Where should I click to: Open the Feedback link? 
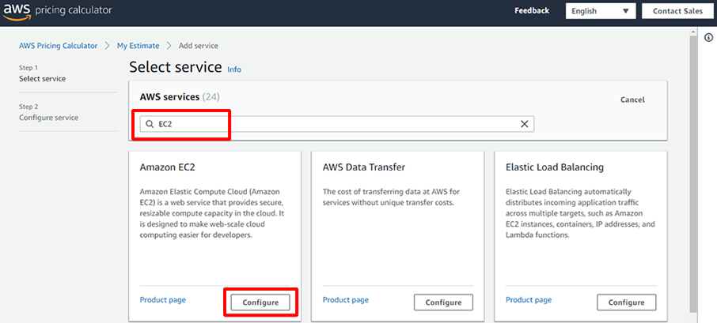point(532,11)
